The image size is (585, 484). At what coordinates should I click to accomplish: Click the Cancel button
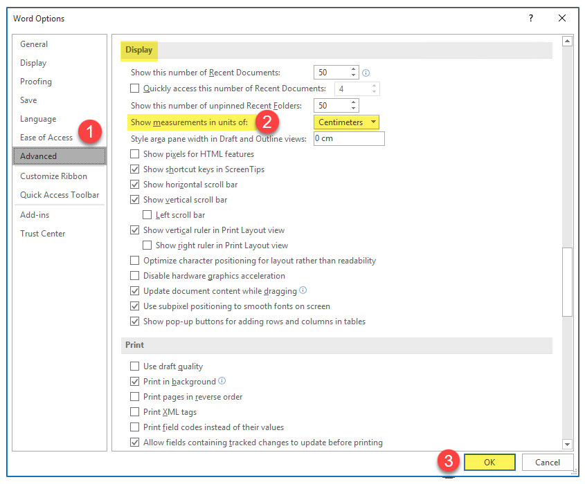[x=548, y=463]
